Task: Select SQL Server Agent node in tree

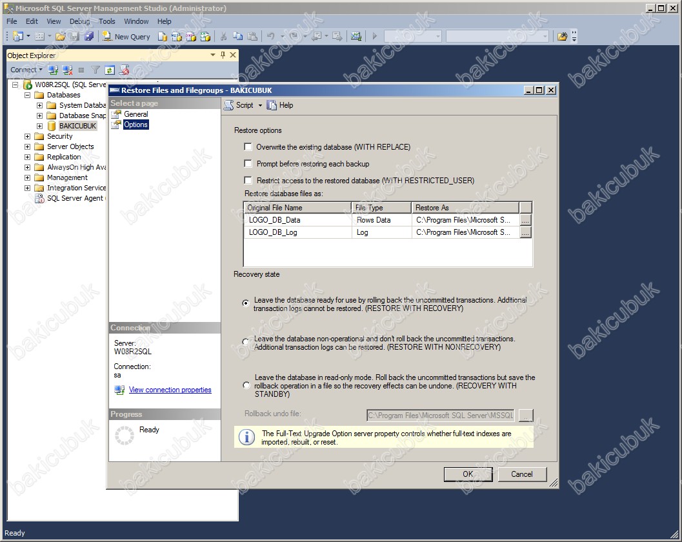Action: coord(75,198)
